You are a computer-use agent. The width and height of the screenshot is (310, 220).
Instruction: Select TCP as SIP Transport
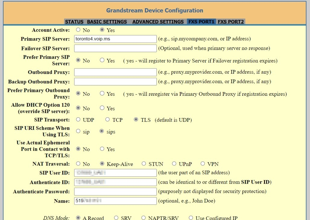click(107, 119)
